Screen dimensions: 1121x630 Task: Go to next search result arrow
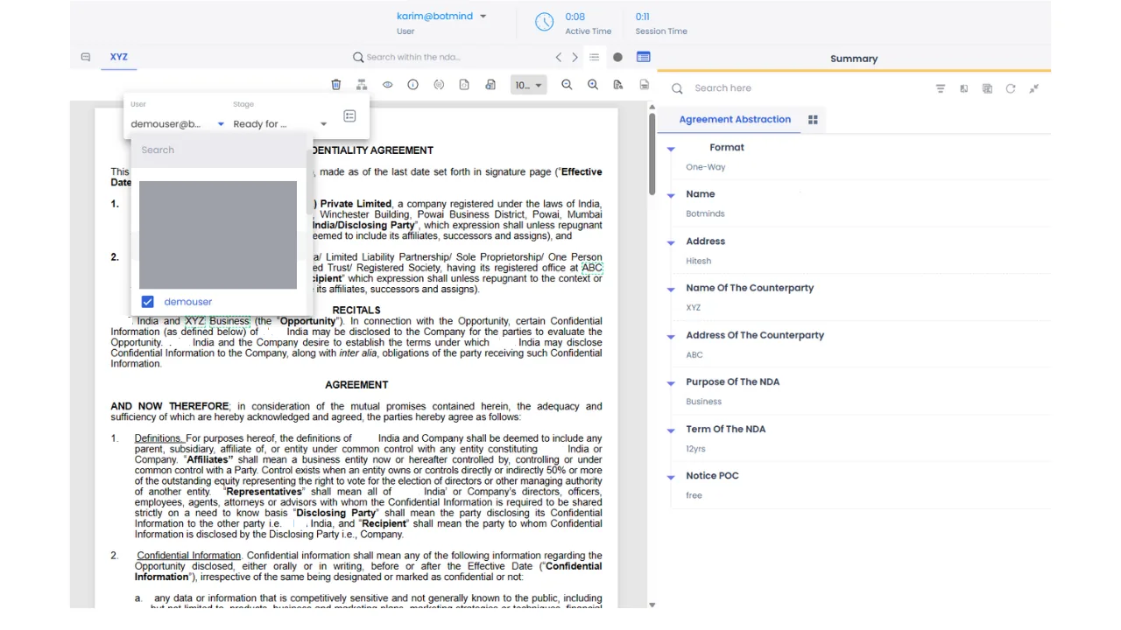(575, 57)
